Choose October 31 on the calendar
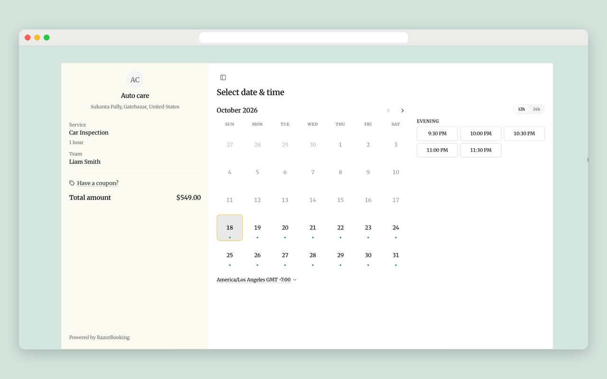607x379 pixels. (396, 255)
